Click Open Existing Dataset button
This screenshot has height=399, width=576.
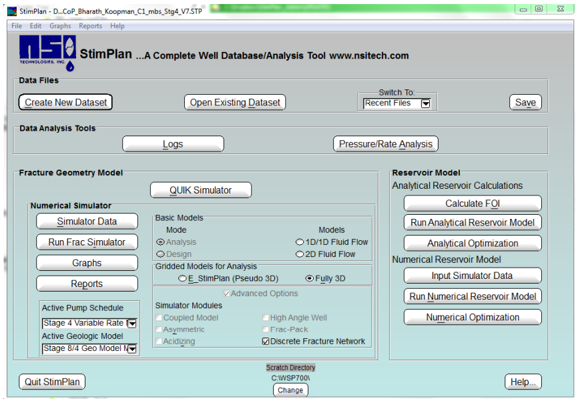click(235, 102)
